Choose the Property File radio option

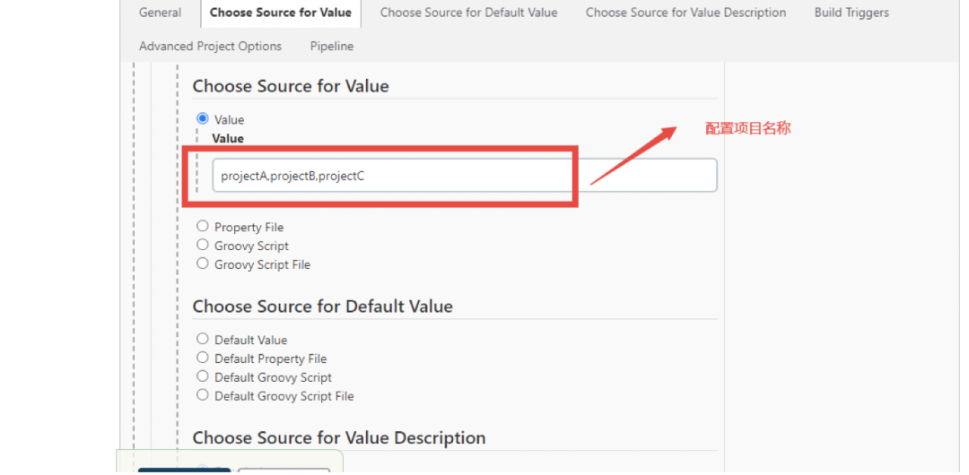click(203, 227)
